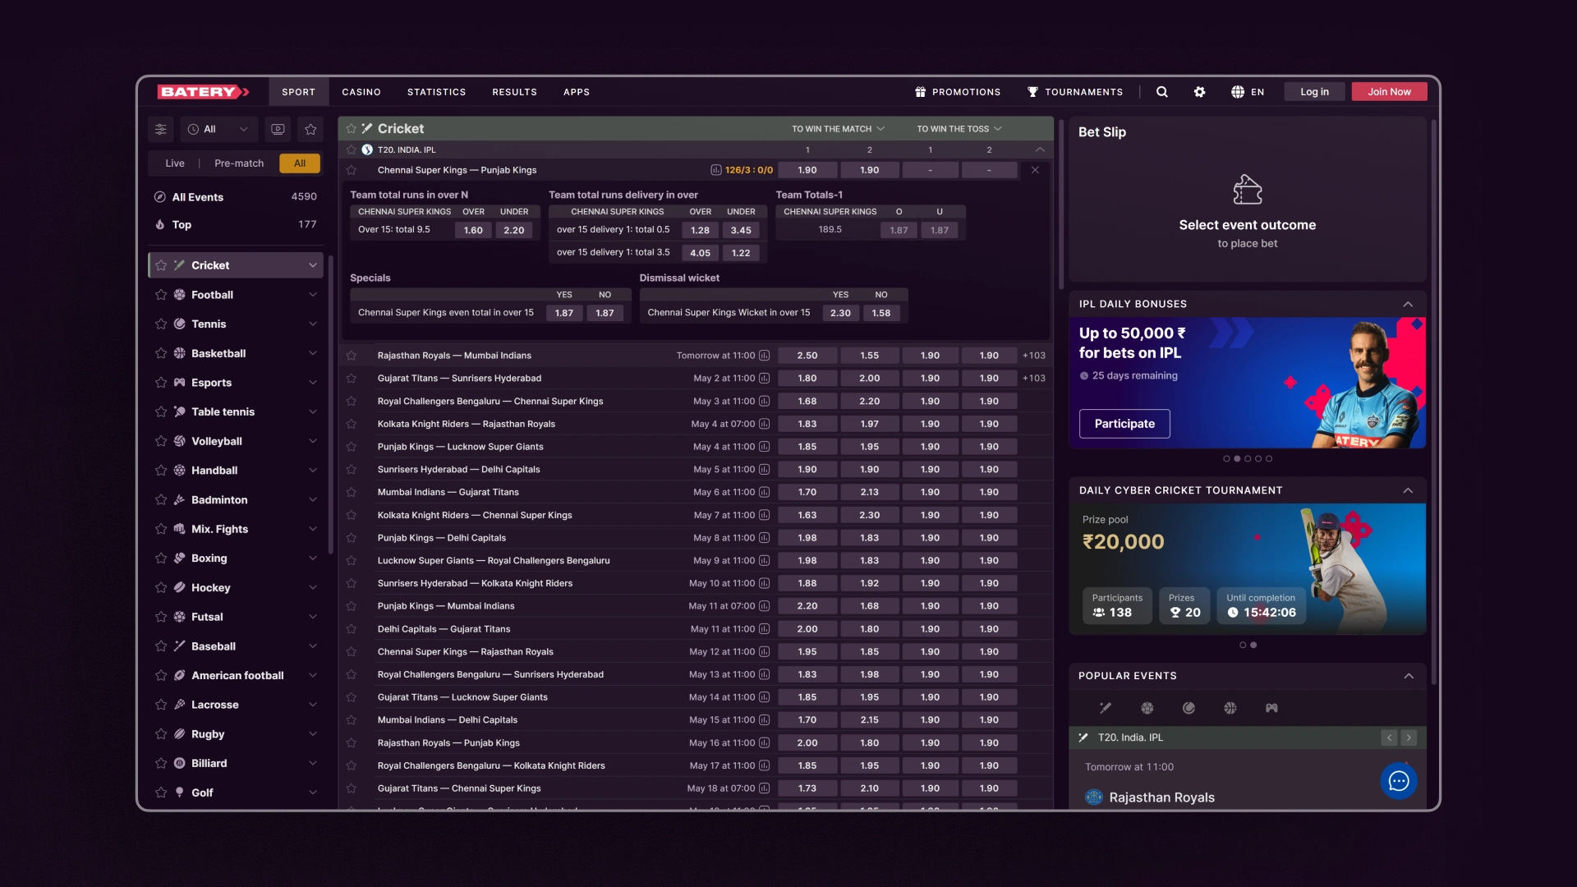Favorite the Basketball sport in sidebar
This screenshot has height=887, width=1577.
(161, 353)
